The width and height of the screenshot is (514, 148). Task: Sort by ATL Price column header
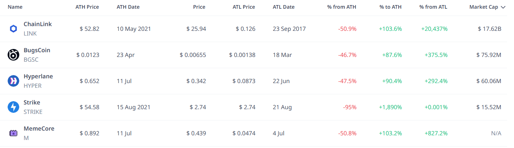click(x=244, y=7)
